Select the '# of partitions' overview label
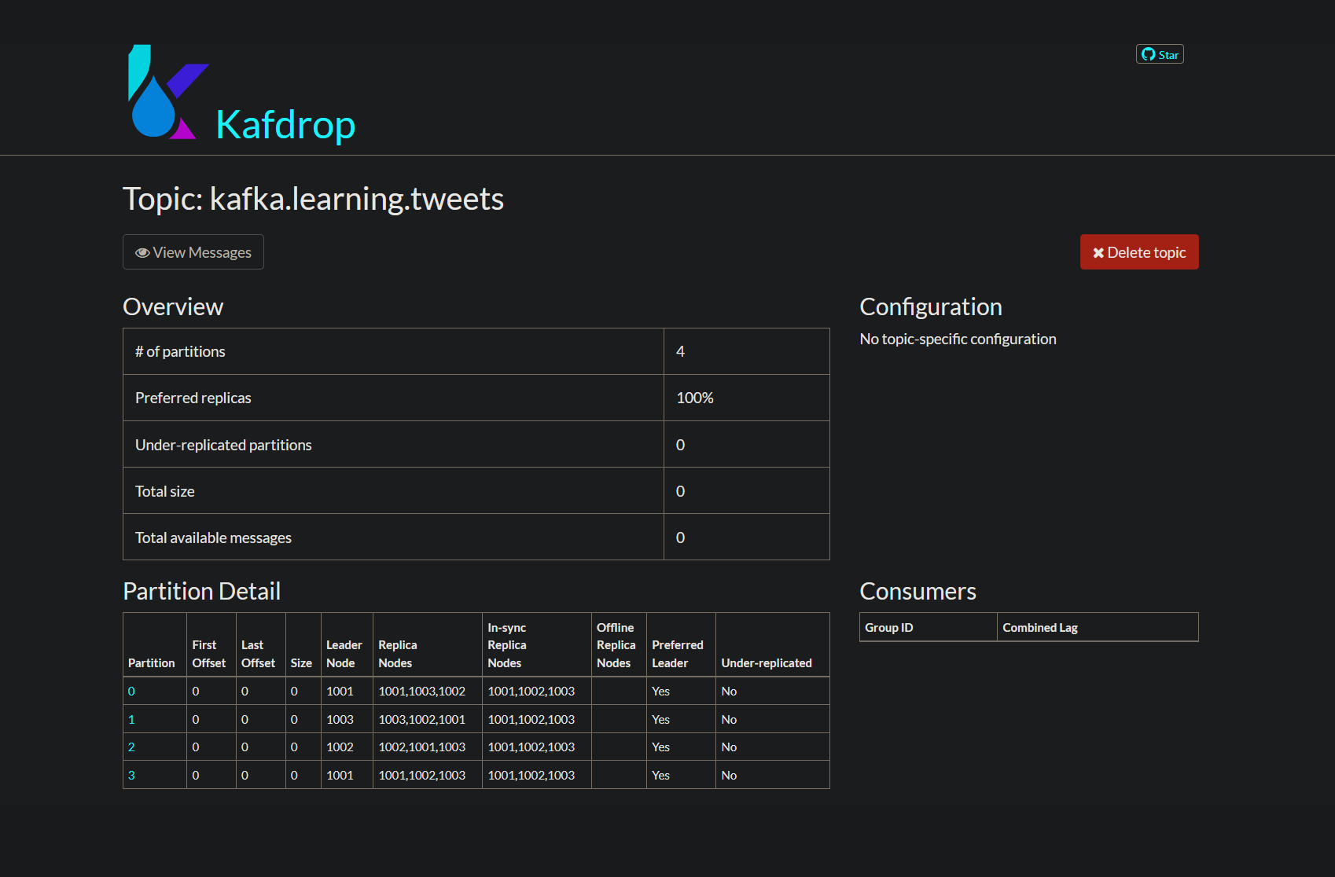The image size is (1335, 877). coord(180,351)
